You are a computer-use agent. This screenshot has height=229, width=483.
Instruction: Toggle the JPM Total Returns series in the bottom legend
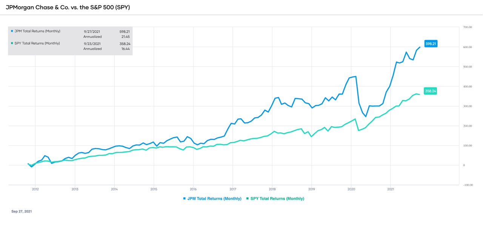tap(214, 198)
